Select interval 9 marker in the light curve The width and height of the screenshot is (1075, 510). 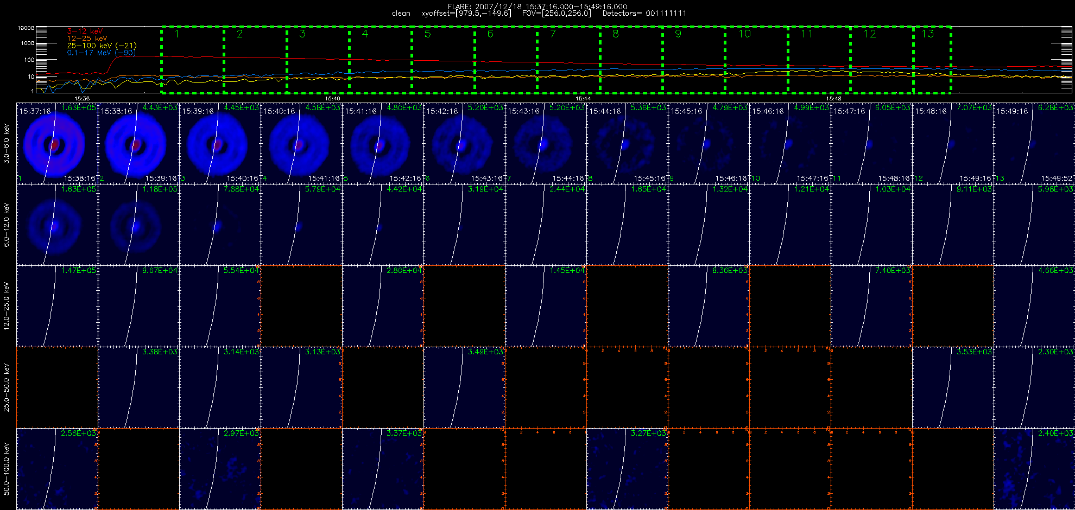pyautogui.click(x=678, y=34)
